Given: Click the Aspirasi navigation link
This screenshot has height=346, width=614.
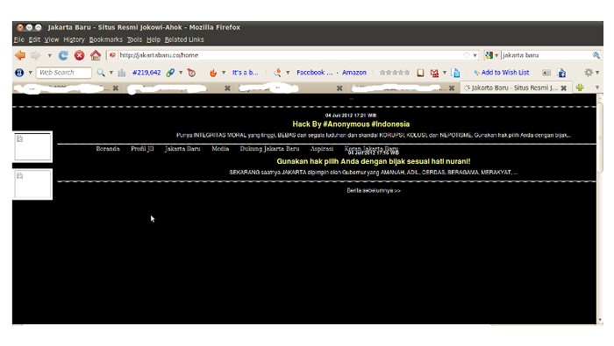Looking at the screenshot, I should coord(322,149).
